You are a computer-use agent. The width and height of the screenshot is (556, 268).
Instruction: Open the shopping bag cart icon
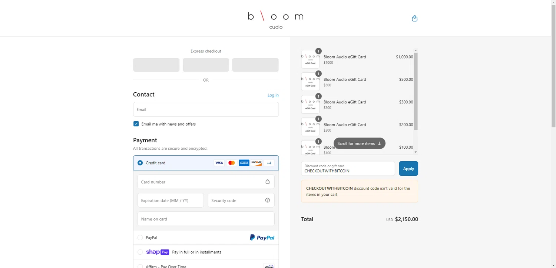414,18
